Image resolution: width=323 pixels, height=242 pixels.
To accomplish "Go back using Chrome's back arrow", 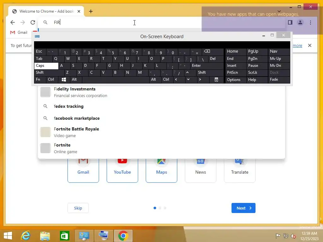I will tap(13, 22).
